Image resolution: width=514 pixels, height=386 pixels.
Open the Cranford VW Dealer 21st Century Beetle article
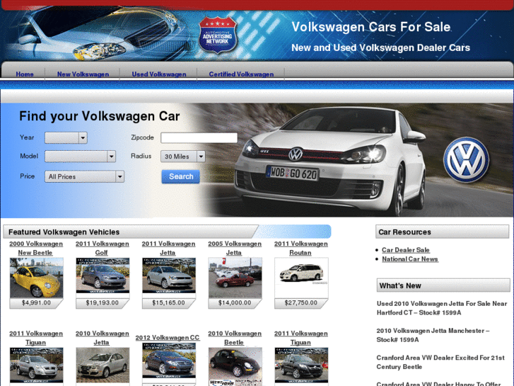click(x=440, y=362)
